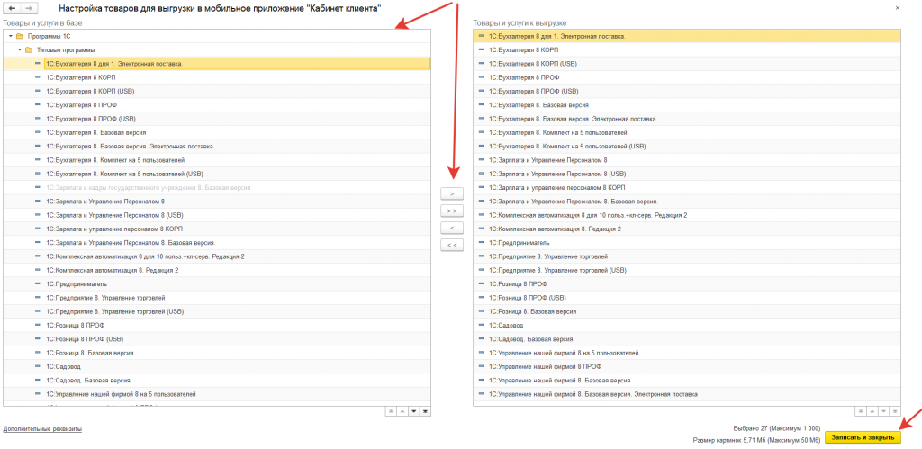This screenshot has width=922, height=449.
Task: Select '1С:Розница 8 ПРОФ (USB)' in upload list
Action: [x=687, y=298]
